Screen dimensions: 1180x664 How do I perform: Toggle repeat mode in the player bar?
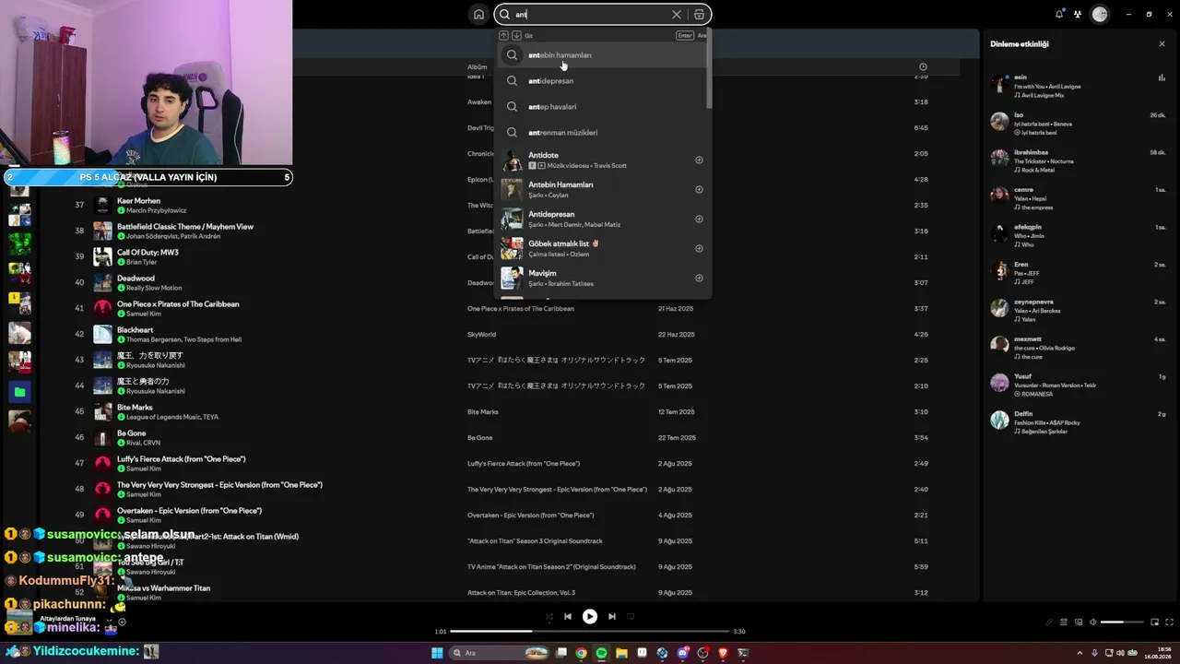(x=631, y=617)
